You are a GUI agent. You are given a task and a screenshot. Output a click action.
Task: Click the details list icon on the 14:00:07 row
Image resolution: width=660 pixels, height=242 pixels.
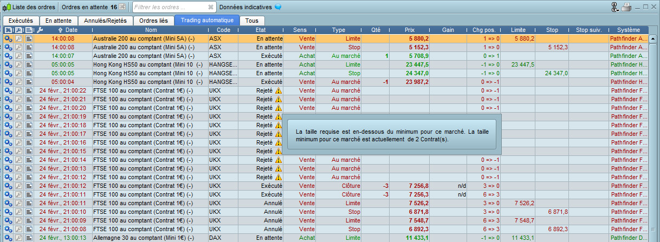coord(29,56)
